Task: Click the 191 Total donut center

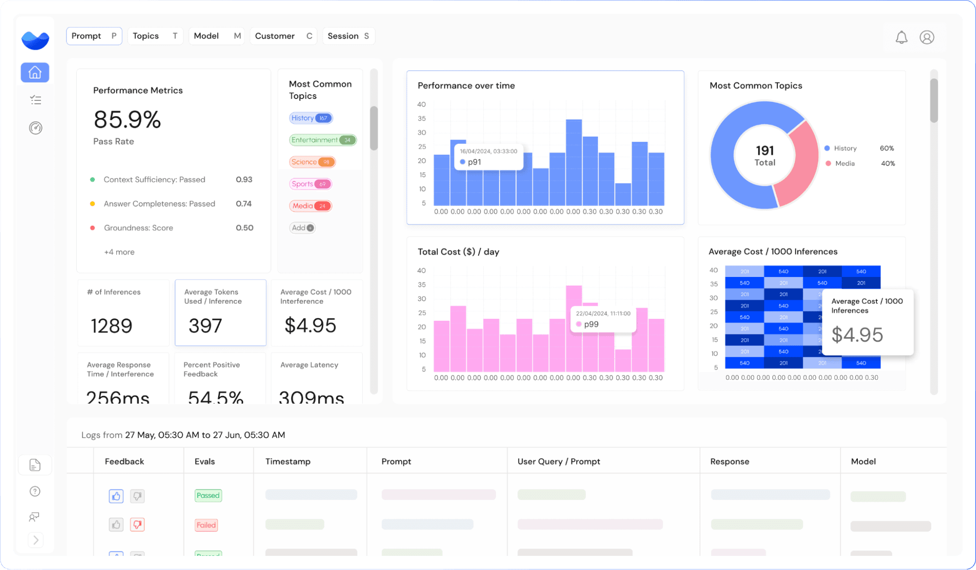Action: [x=765, y=156]
